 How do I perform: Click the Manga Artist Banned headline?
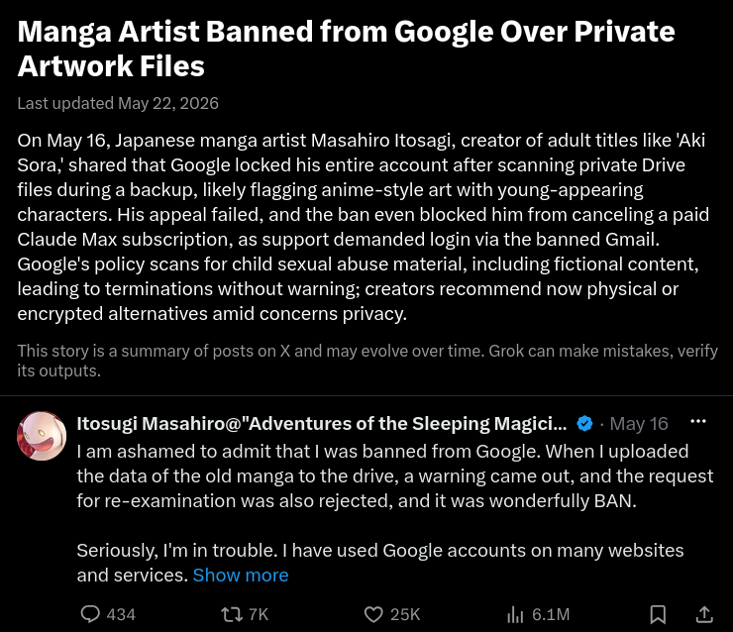pos(346,49)
